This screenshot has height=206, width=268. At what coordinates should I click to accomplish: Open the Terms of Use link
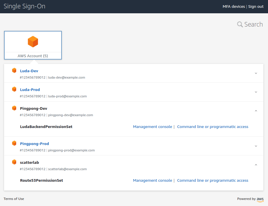click(x=14, y=199)
